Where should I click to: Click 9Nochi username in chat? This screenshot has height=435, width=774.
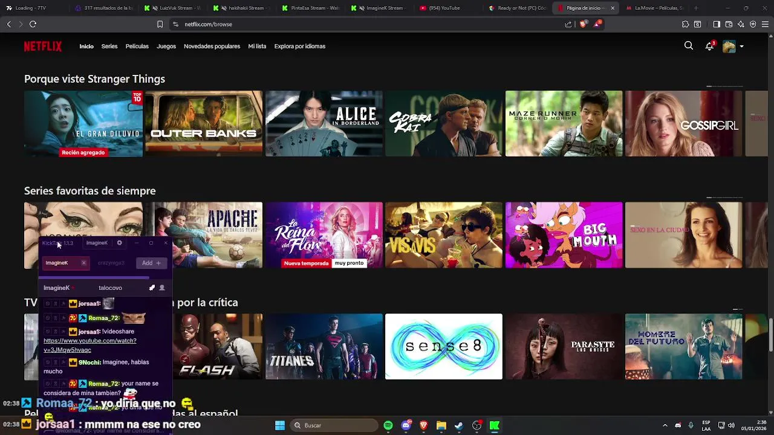(89, 362)
